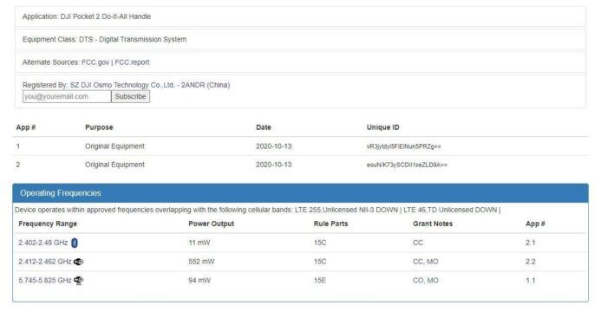Click the 'Power Output' column header

(212, 224)
